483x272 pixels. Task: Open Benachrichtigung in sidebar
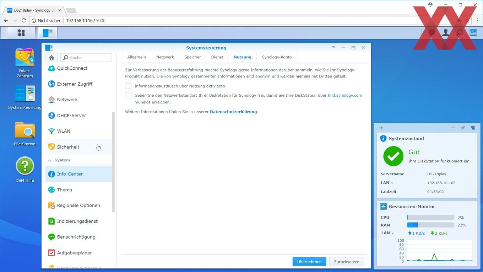tap(78, 237)
